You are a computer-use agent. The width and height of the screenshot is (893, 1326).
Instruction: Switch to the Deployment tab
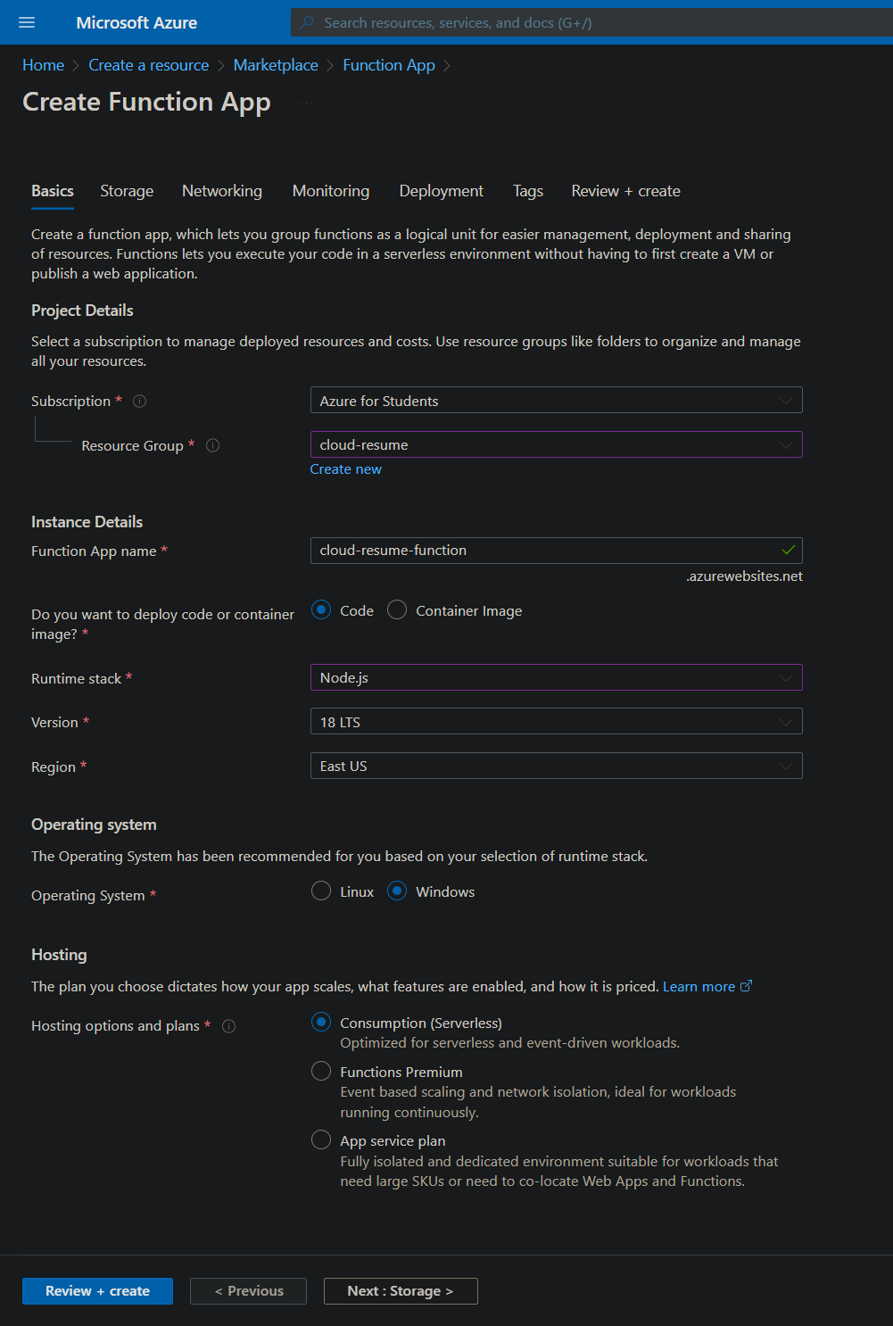pyautogui.click(x=442, y=191)
